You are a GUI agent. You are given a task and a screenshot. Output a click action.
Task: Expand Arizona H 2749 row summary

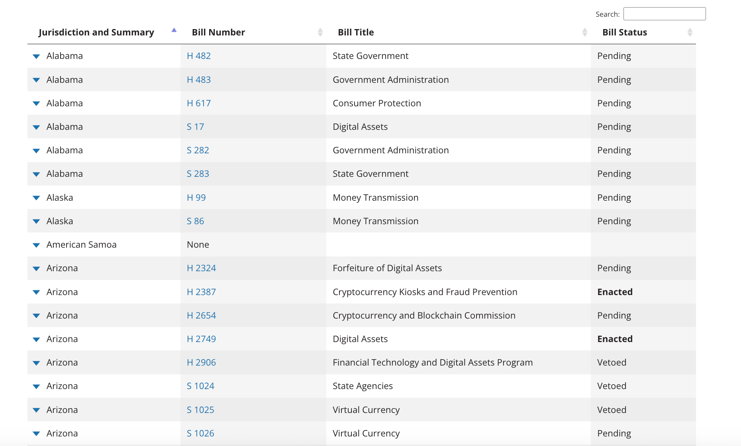coord(36,340)
